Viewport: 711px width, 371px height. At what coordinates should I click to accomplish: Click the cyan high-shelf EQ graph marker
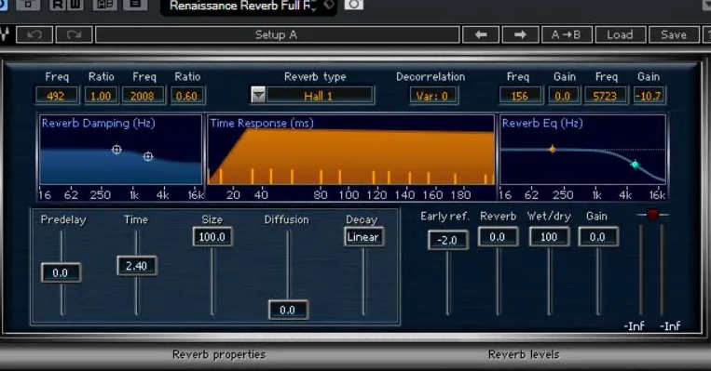pos(636,165)
